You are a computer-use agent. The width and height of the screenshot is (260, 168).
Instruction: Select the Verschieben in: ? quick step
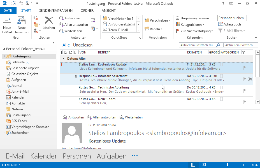(119, 18)
